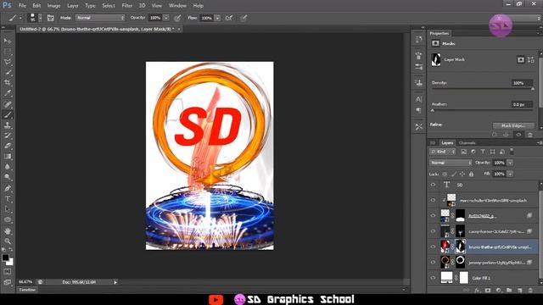The width and height of the screenshot is (543, 305).
Task: Create a new layer icon
Action: point(519,291)
